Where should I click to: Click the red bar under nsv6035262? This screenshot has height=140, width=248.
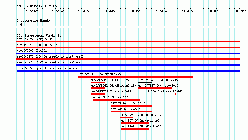point(132,112)
